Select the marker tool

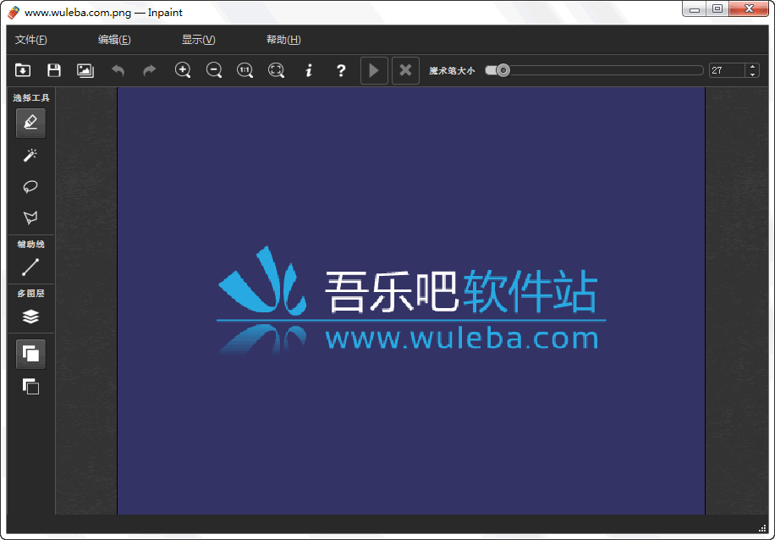click(30, 123)
